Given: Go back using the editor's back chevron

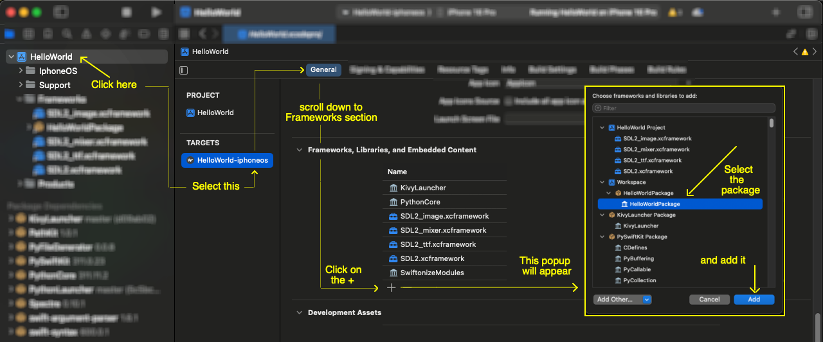Looking at the screenshot, I should coord(203,33).
